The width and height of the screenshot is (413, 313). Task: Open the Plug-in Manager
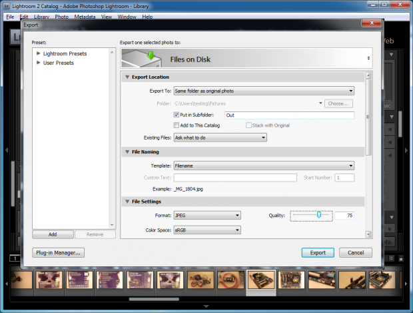(x=58, y=252)
